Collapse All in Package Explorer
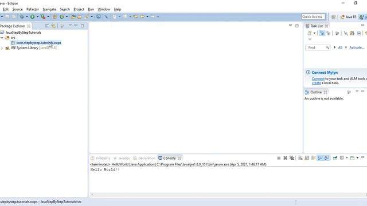The image size is (367, 206). click(47, 26)
